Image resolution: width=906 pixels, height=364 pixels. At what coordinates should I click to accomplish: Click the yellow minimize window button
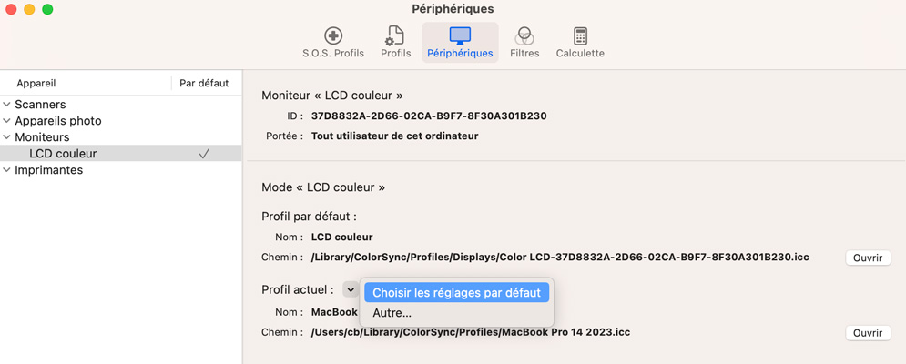pyautogui.click(x=29, y=9)
